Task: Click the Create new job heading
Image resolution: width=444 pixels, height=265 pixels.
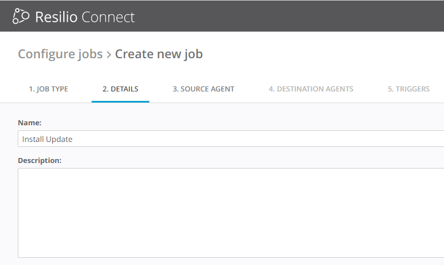Action: pyautogui.click(x=159, y=54)
